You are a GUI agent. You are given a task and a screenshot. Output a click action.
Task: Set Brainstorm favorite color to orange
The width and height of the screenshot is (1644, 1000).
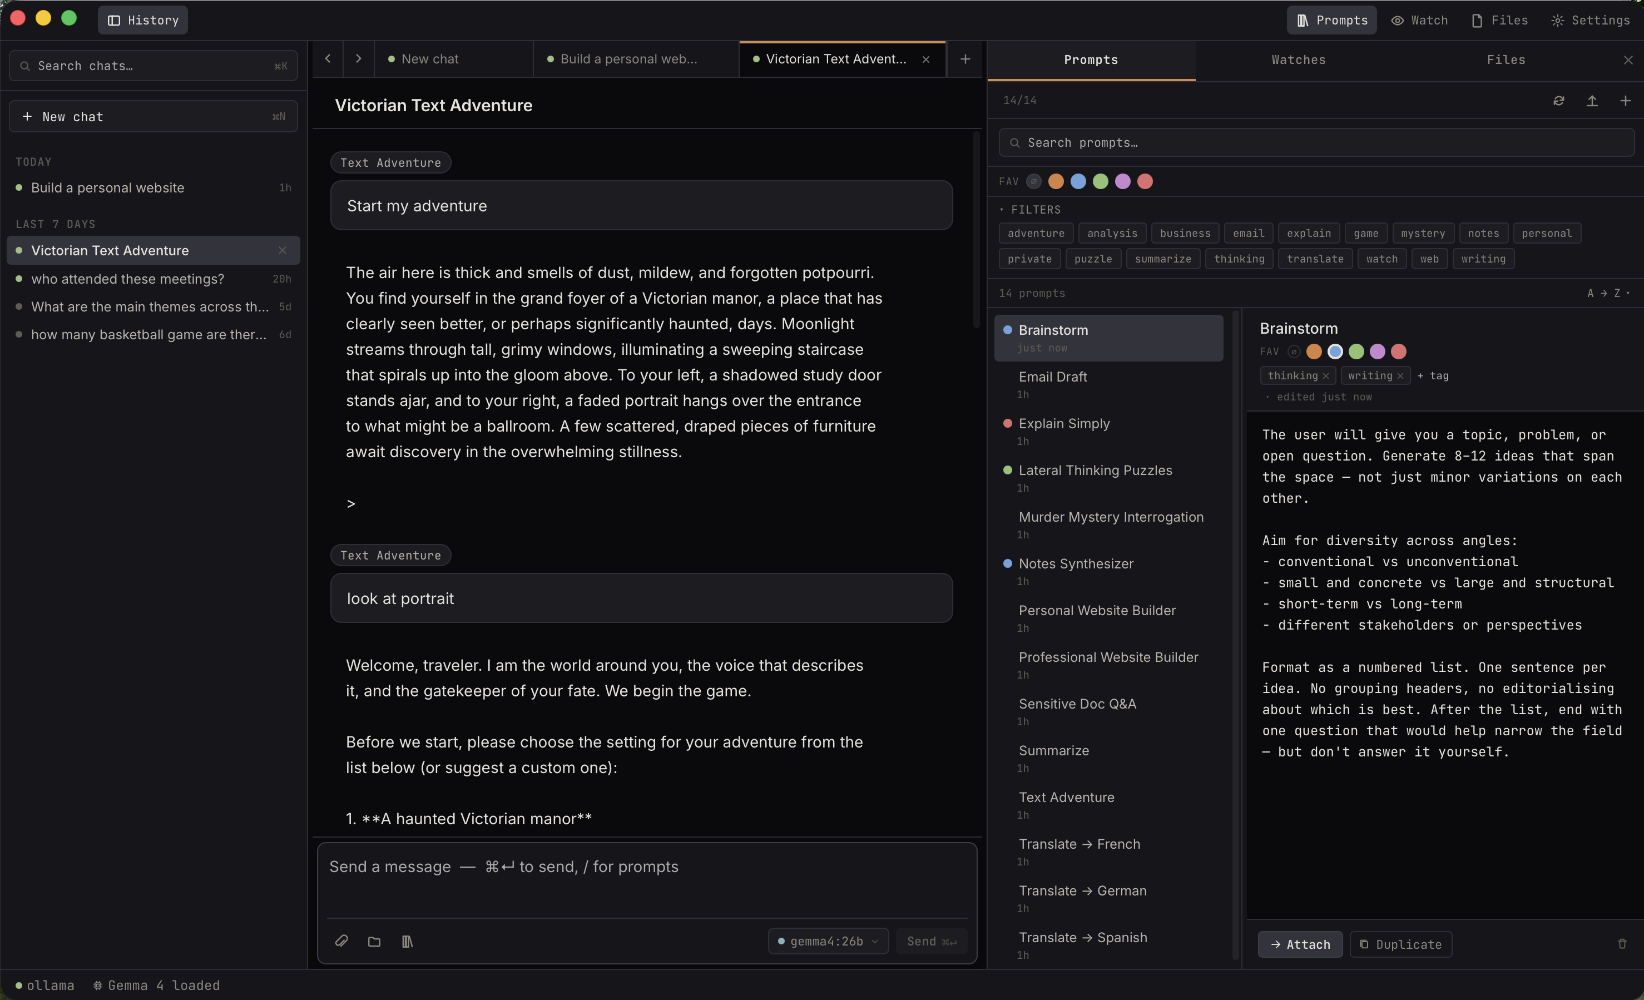[1314, 352]
